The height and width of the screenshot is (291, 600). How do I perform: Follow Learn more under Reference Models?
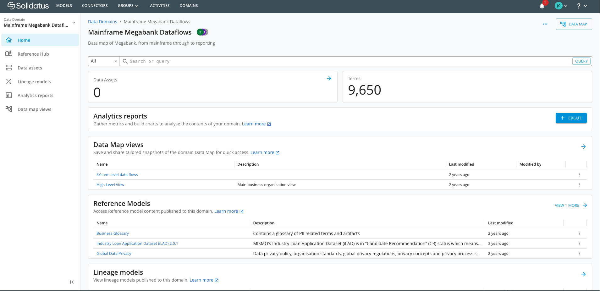(x=226, y=211)
